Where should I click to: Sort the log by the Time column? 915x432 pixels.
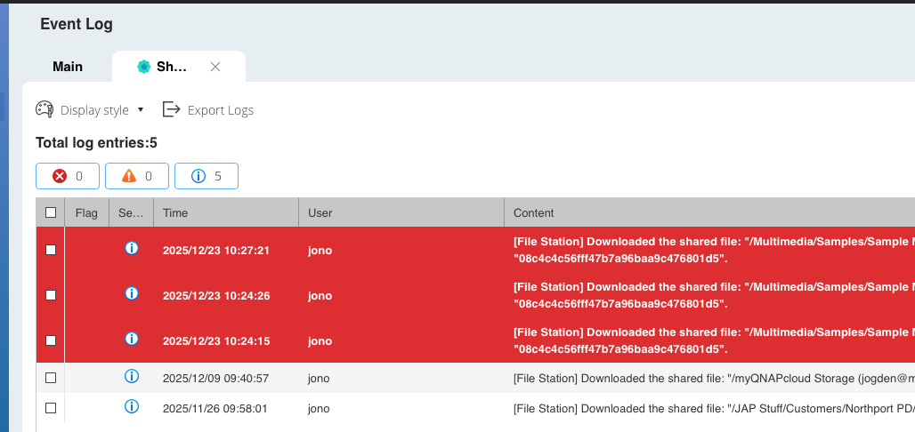coord(225,212)
